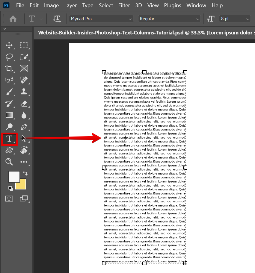Select the Brush tool
The height and width of the screenshot is (273, 255).
(x=9, y=92)
